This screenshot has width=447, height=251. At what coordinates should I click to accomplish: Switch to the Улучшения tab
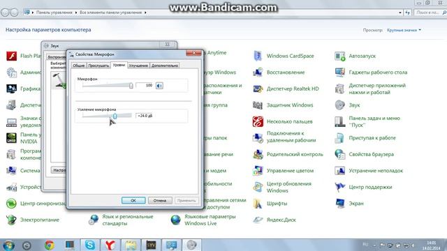click(138, 66)
